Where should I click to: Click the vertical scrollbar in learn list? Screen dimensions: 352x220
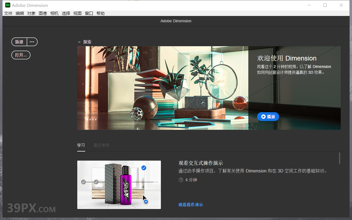click(x=340, y=158)
